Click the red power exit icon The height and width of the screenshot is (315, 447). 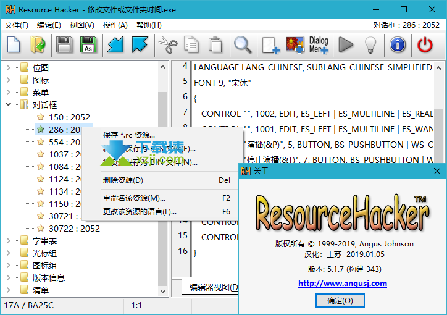click(x=425, y=44)
